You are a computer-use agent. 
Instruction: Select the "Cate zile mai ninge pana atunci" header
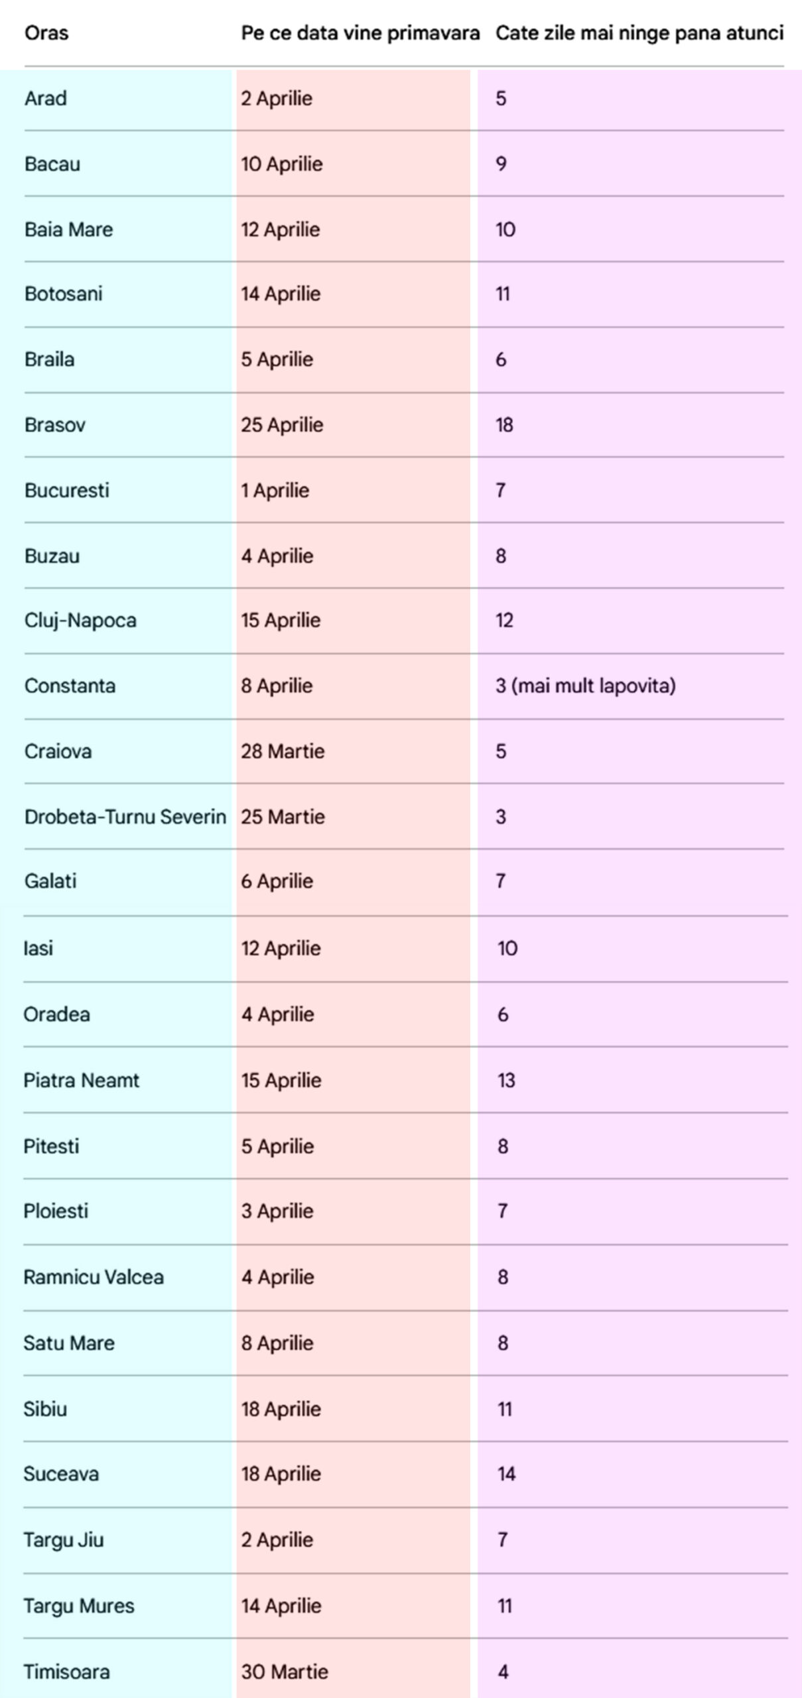click(x=639, y=33)
